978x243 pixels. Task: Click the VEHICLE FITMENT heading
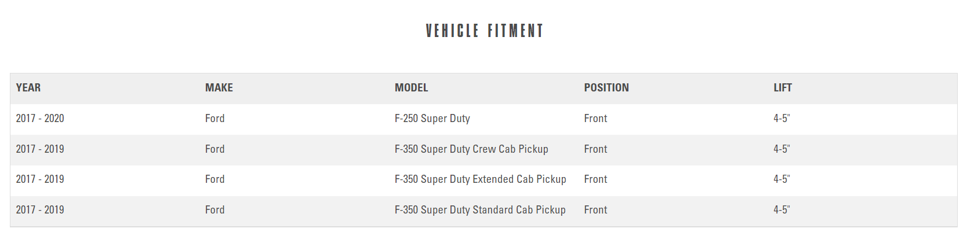[484, 31]
